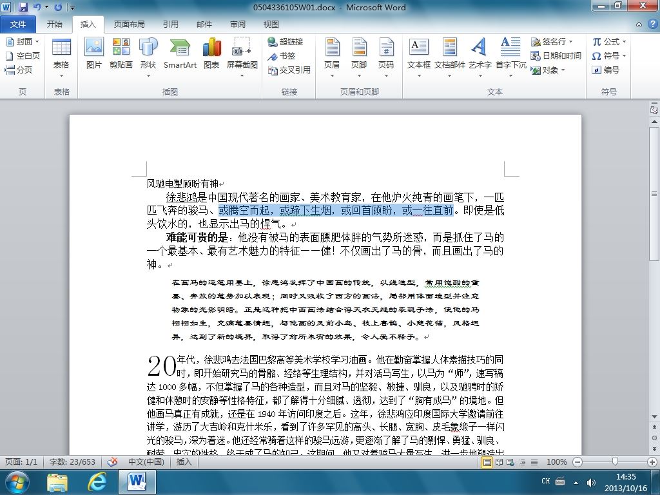Screen dimensions: 660x495
Task: Open header (页眉) options
Action: pyautogui.click(x=332, y=57)
